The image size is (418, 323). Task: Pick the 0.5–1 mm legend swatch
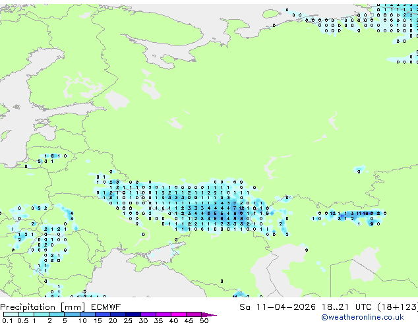point(26,314)
